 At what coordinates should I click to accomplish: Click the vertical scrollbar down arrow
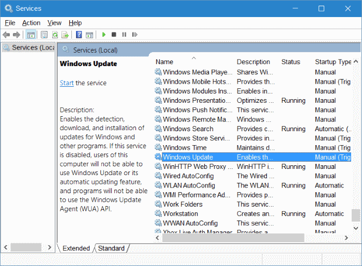tap(356, 227)
